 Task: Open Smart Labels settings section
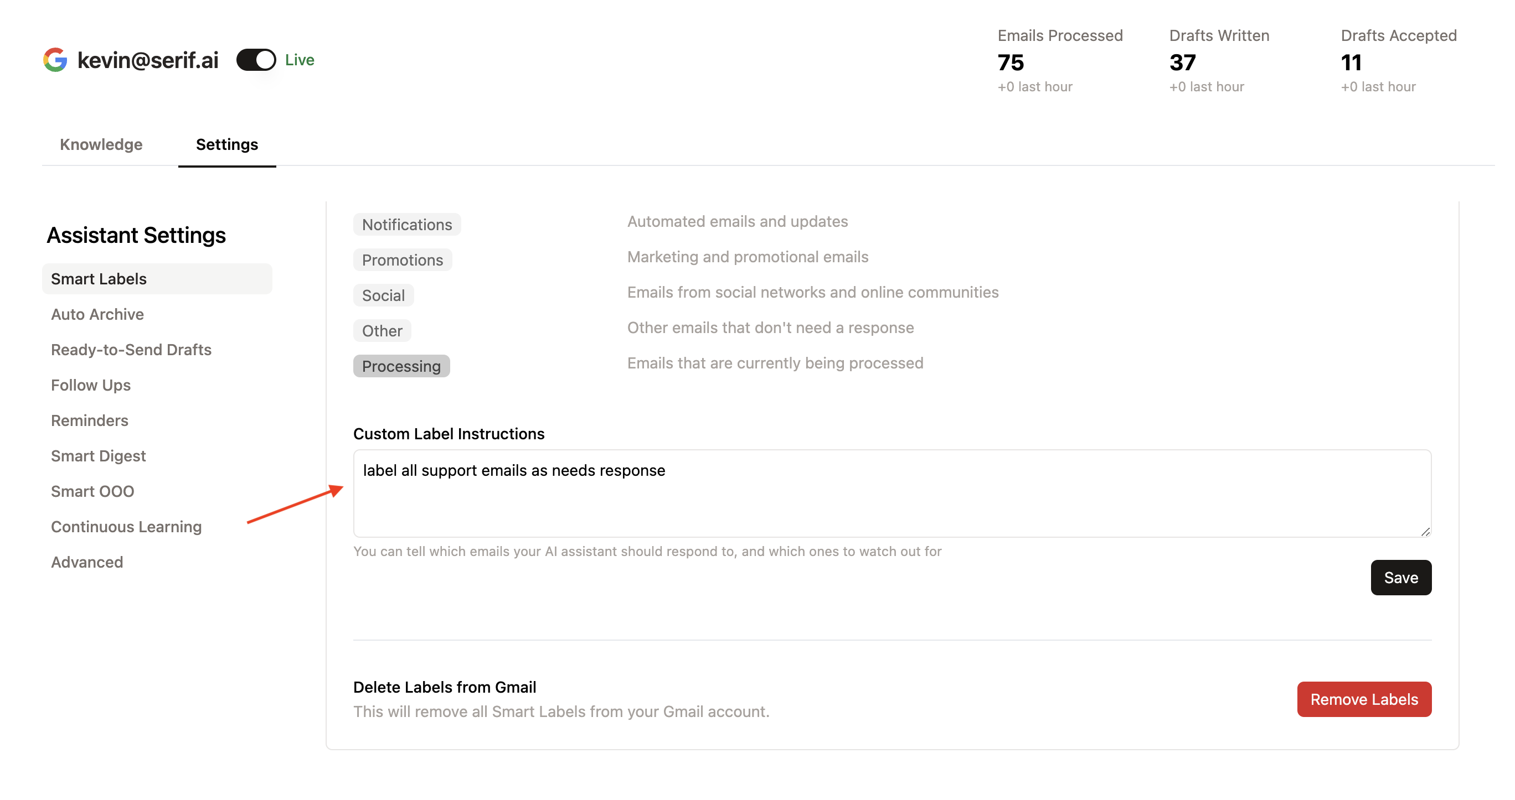(157, 279)
